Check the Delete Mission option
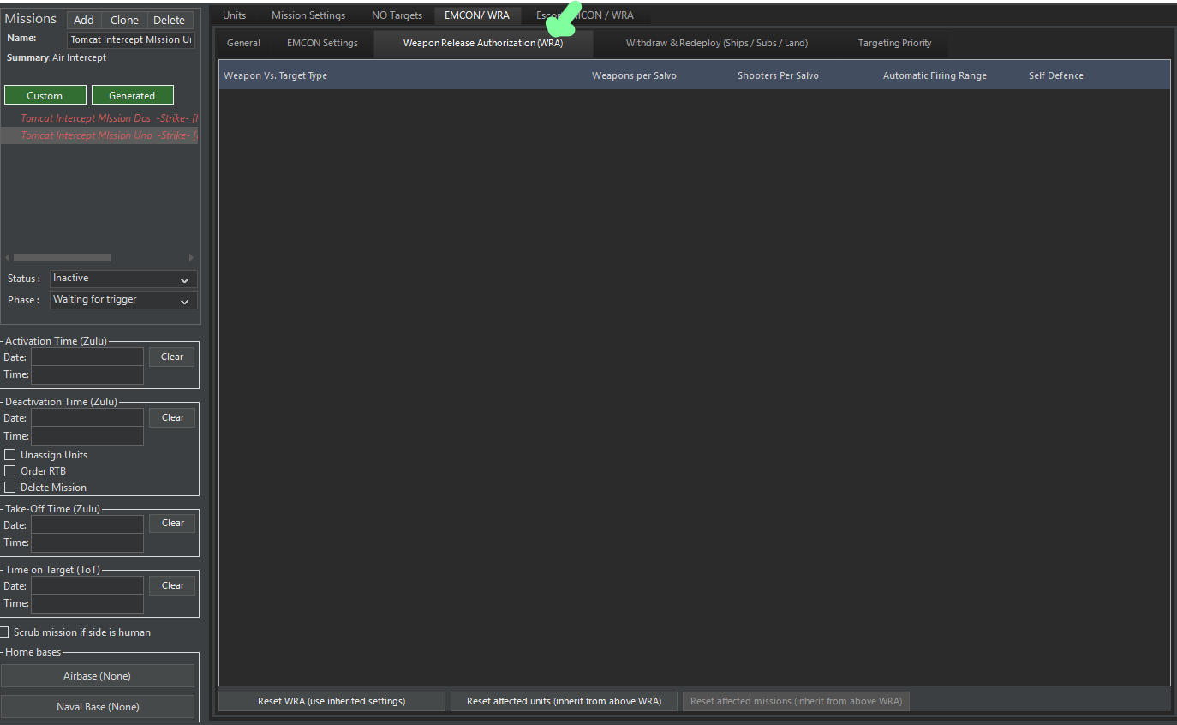Screen dimensions: 1177x725 click(x=10, y=488)
